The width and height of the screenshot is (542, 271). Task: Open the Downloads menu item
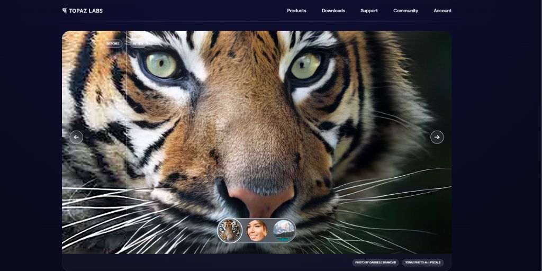click(333, 11)
